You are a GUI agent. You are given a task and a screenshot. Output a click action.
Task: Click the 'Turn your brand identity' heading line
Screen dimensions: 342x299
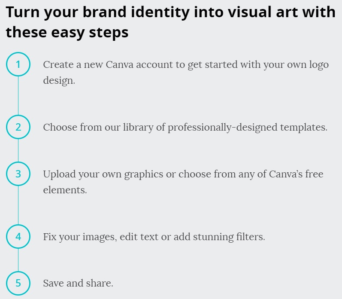(170, 12)
